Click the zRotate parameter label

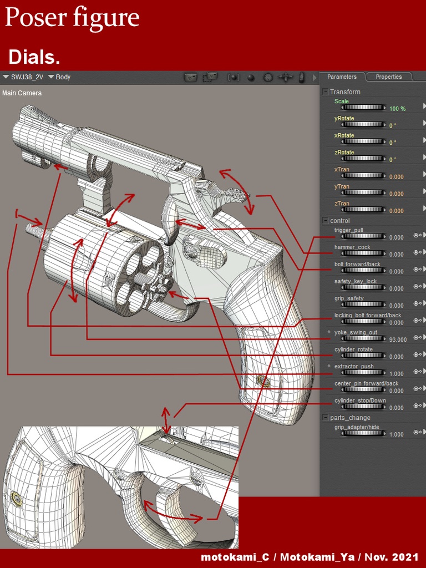click(x=344, y=152)
